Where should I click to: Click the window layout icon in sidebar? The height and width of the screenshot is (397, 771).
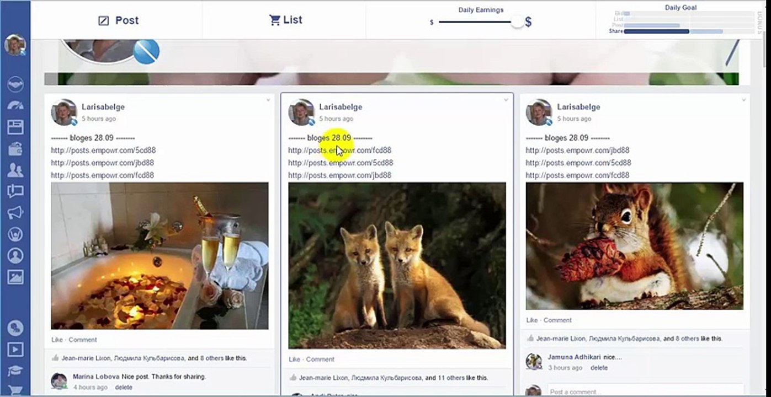15,127
